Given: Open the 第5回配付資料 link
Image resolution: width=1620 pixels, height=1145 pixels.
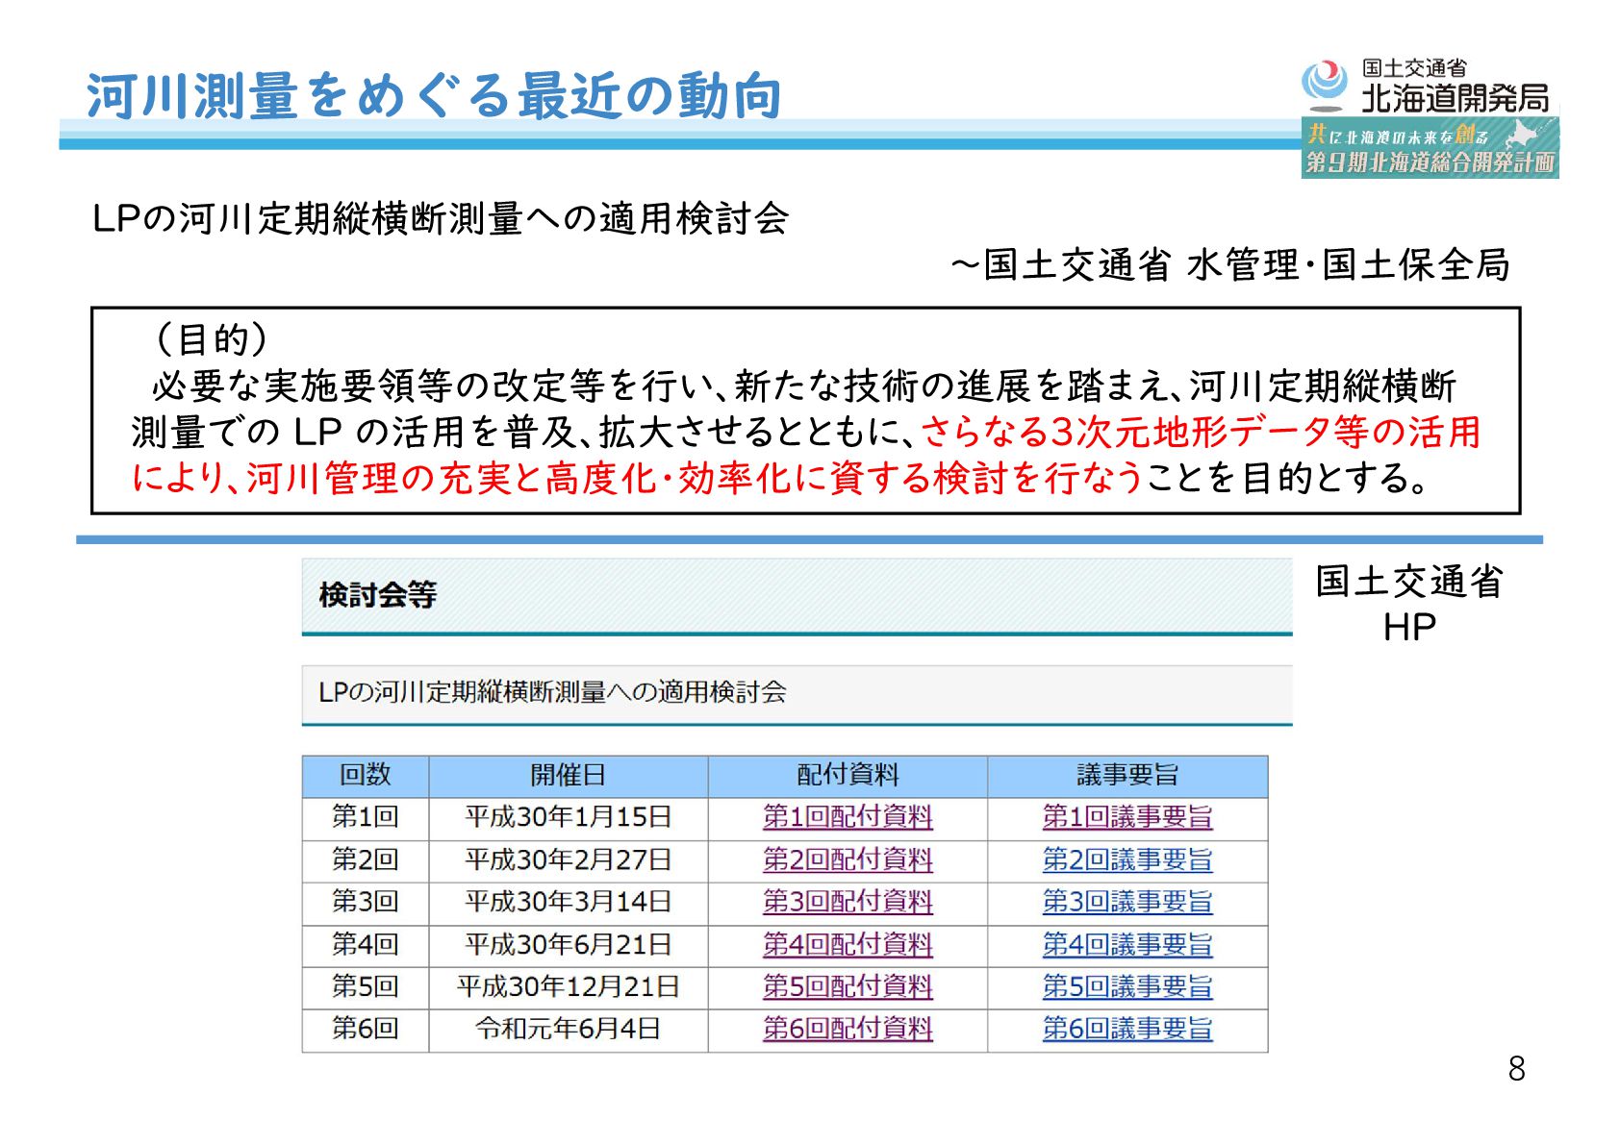Looking at the screenshot, I should tap(848, 986).
